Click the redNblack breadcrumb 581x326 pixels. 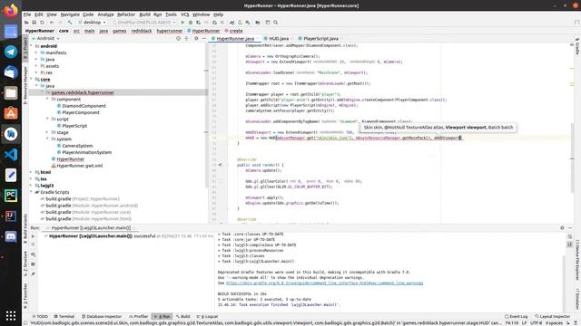[142, 31]
